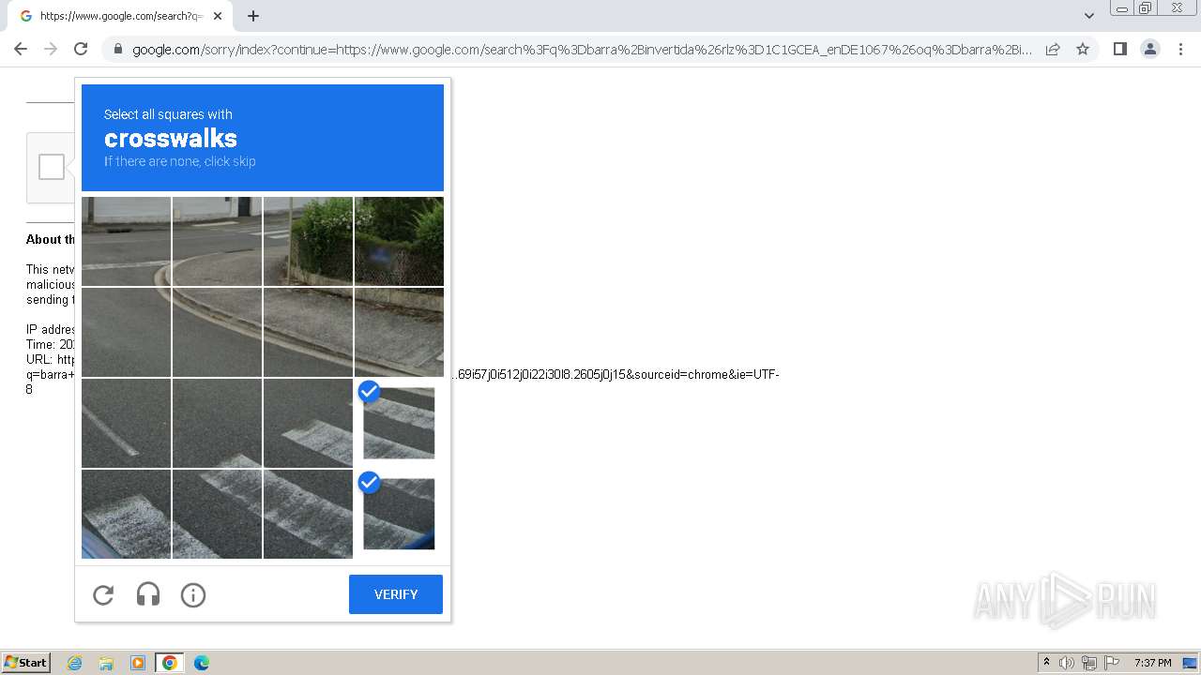Open network status tray icon
Screen dimensions: 1201x675
tap(1089, 663)
